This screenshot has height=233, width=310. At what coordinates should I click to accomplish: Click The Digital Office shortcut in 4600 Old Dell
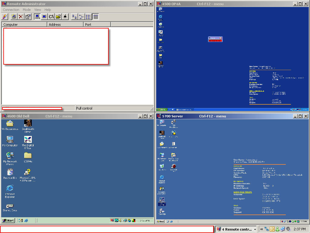pyautogui.click(x=28, y=143)
